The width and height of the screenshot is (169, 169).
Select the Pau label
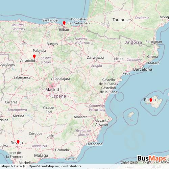103,24
